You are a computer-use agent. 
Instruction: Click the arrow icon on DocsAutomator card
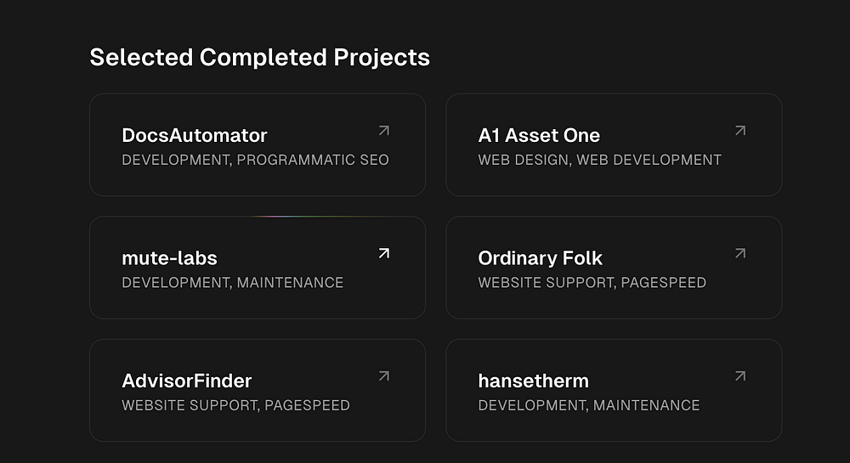[384, 131]
